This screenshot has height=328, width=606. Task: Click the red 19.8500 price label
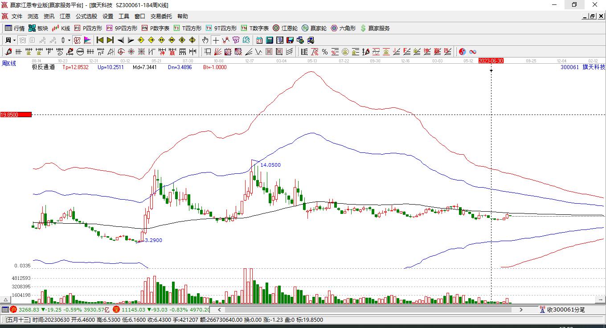16,115
